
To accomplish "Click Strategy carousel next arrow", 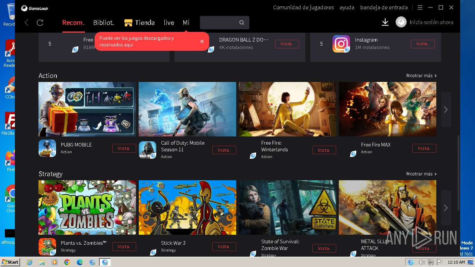I will (x=446, y=208).
